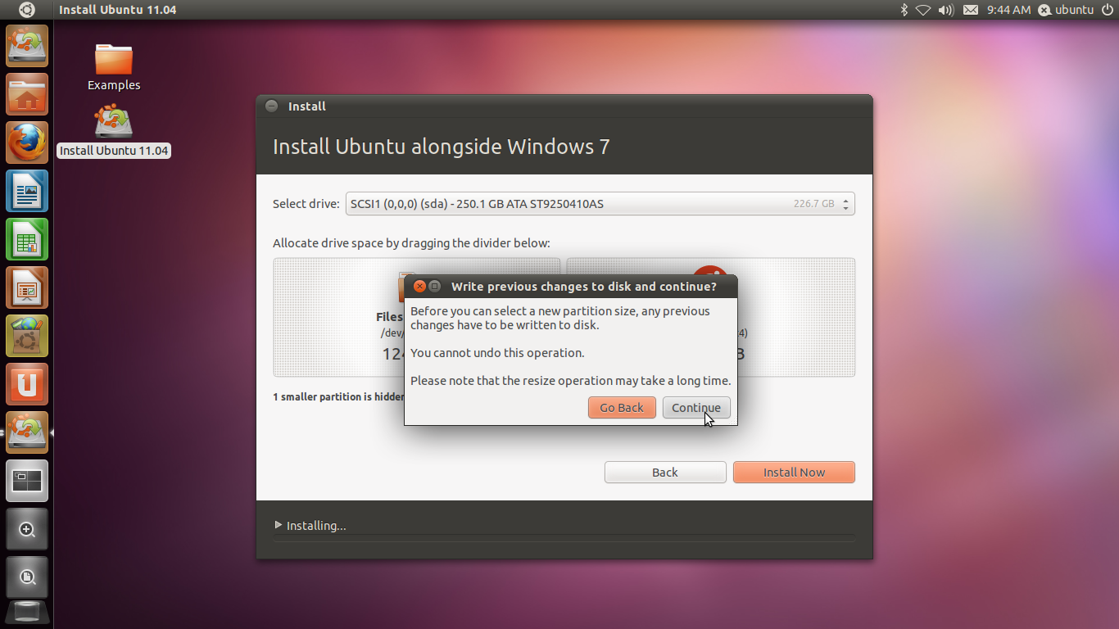
Task: Click the Install window's round title button
Action: pyautogui.click(x=271, y=106)
